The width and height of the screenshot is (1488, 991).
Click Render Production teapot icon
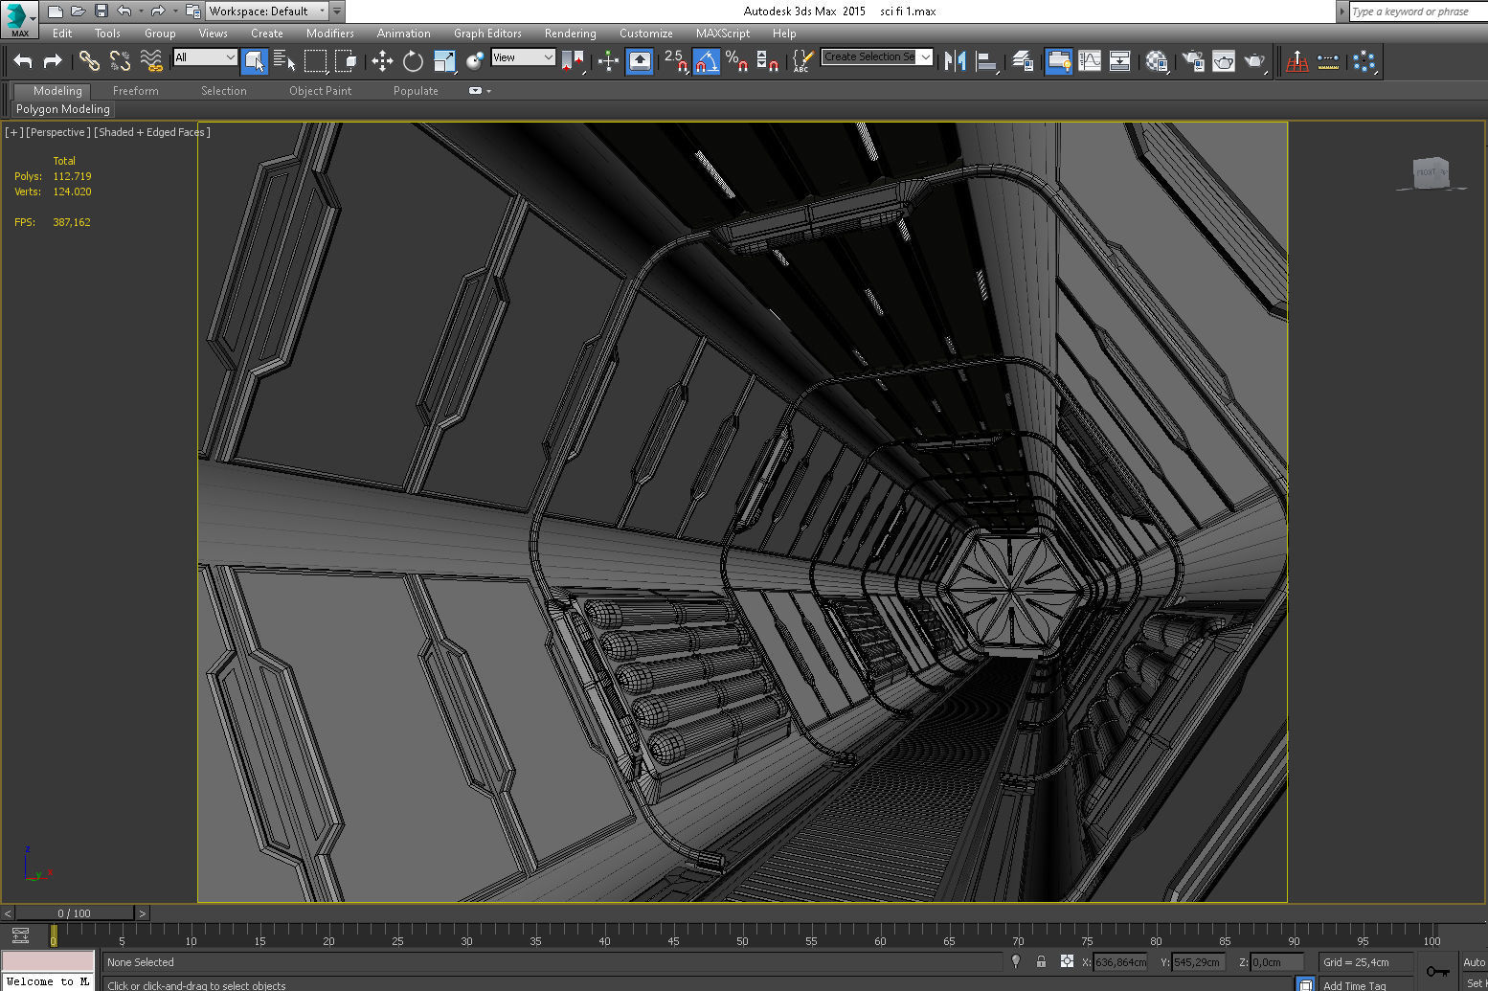click(1255, 61)
